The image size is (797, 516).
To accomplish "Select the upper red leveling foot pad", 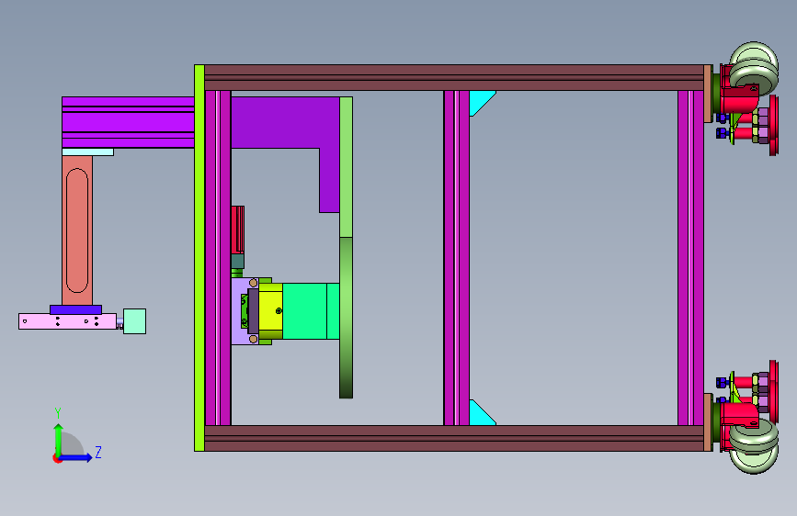I will click(x=774, y=125).
